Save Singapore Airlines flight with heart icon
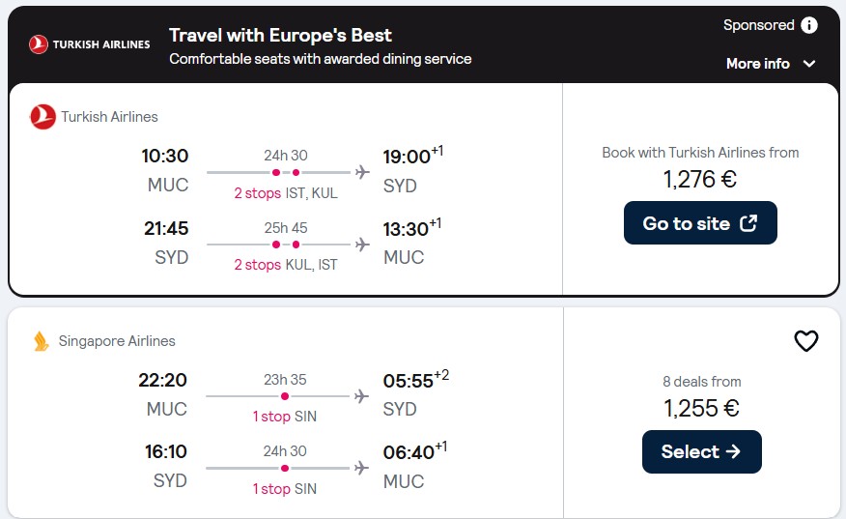 (806, 341)
